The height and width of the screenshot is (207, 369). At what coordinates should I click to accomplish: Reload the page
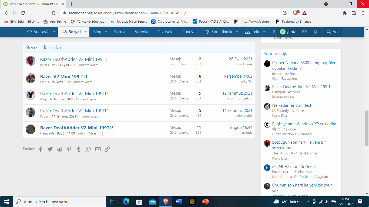click(23, 13)
